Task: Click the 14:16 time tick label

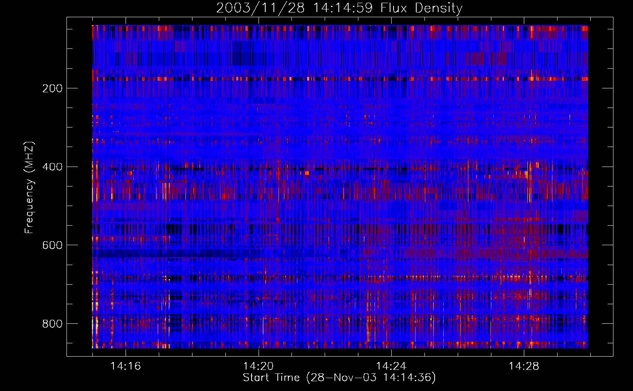Action: tap(126, 366)
